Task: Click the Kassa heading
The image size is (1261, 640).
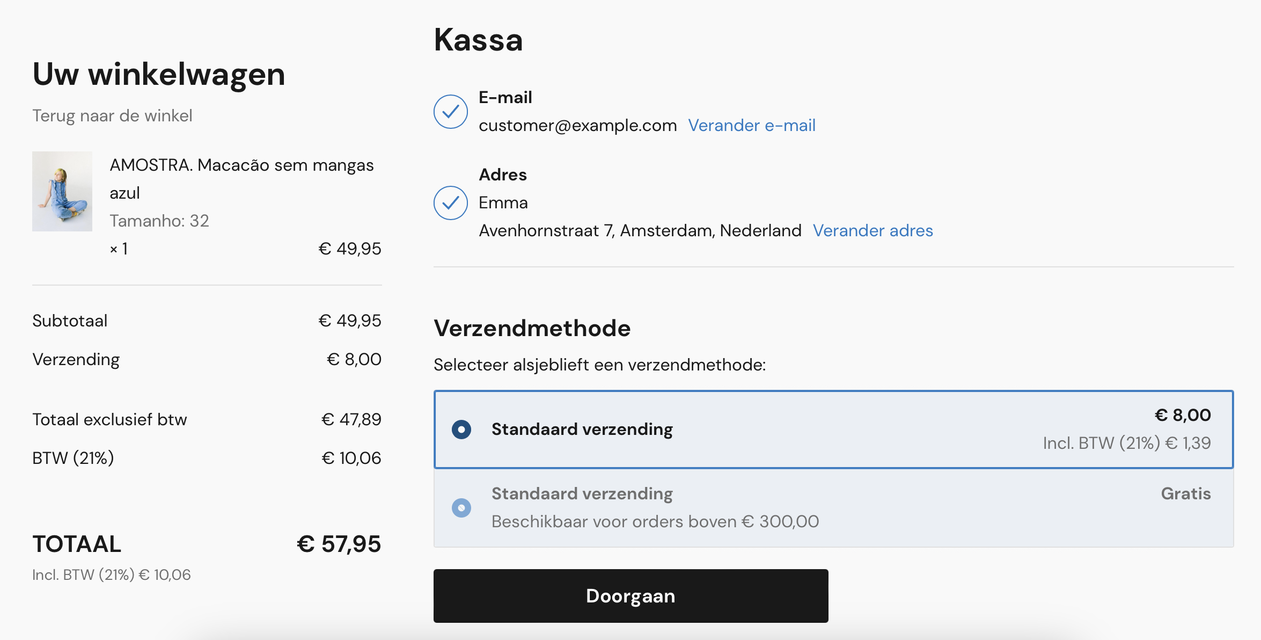Action: click(x=478, y=40)
